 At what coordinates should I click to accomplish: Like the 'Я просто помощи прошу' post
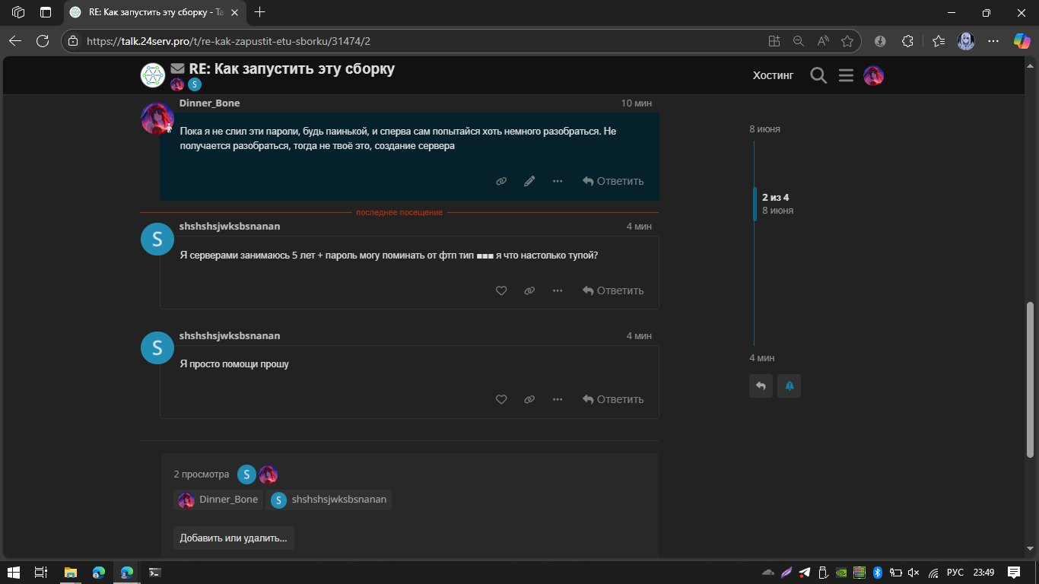click(x=501, y=399)
